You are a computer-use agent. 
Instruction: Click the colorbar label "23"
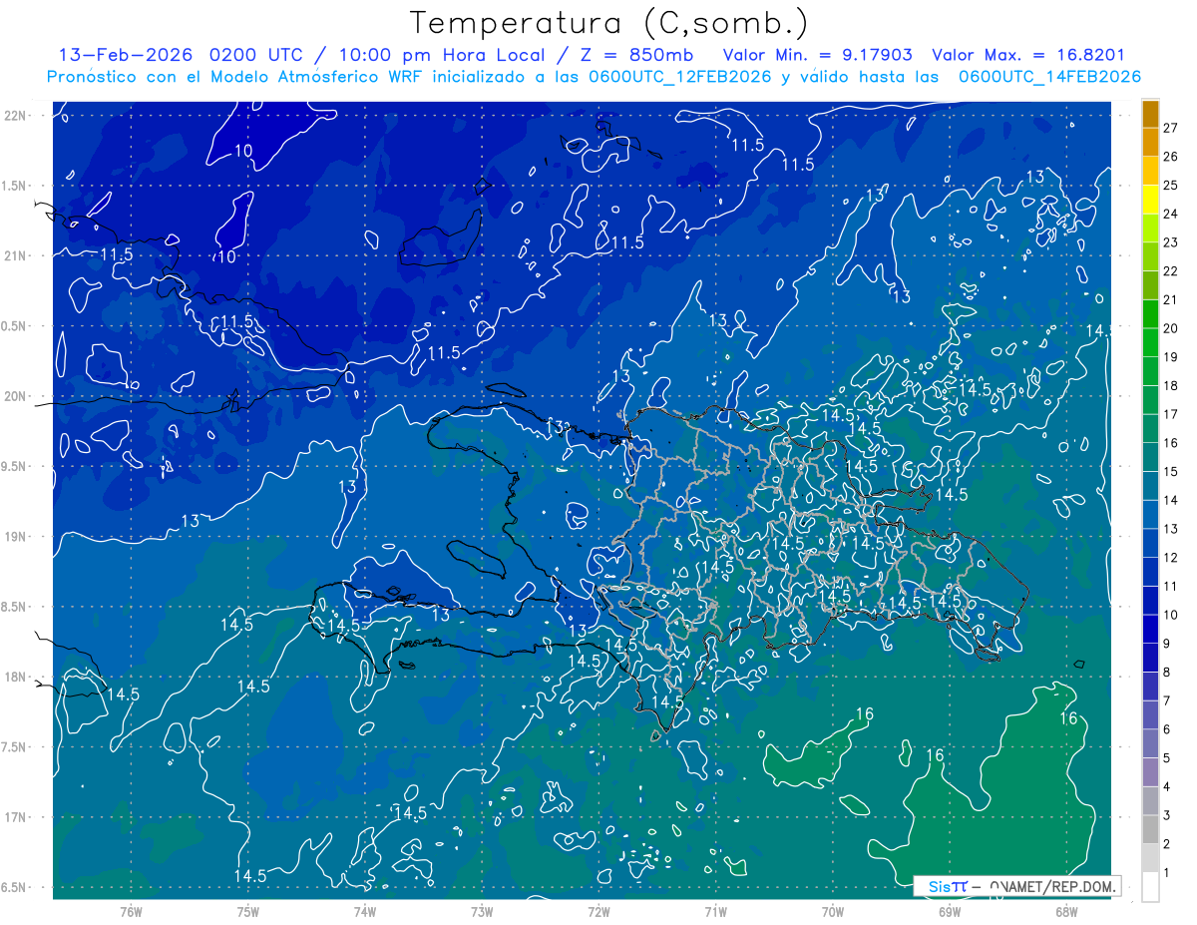click(x=1170, y=242)
